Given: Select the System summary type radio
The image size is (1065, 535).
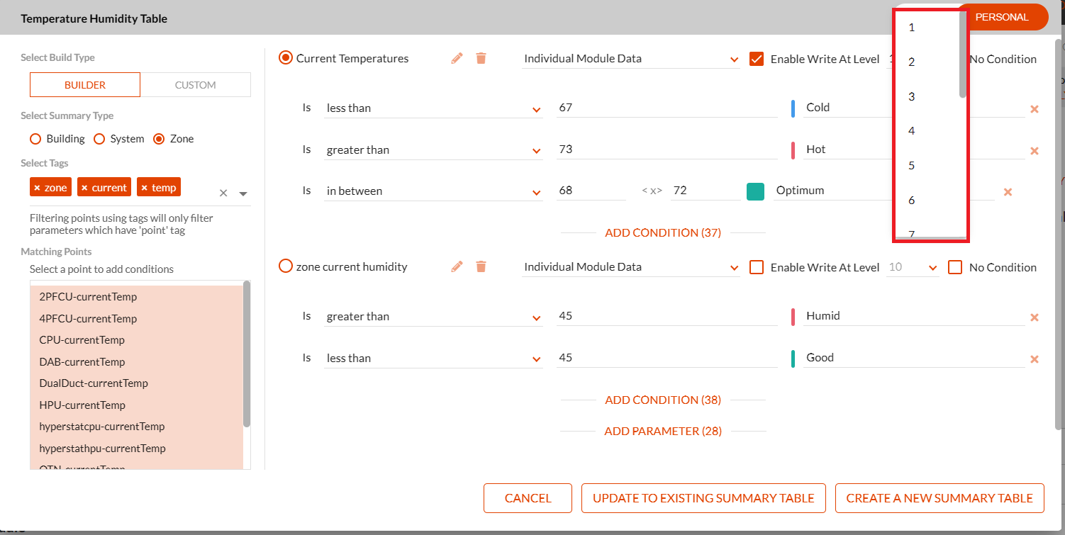Looking at the screenshot, I should coord(100,139).
